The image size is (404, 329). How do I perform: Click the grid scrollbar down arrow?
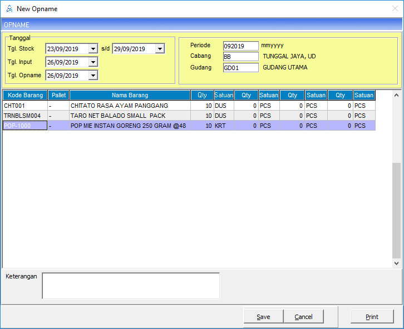pyautogui.click(x=396, y=263)
